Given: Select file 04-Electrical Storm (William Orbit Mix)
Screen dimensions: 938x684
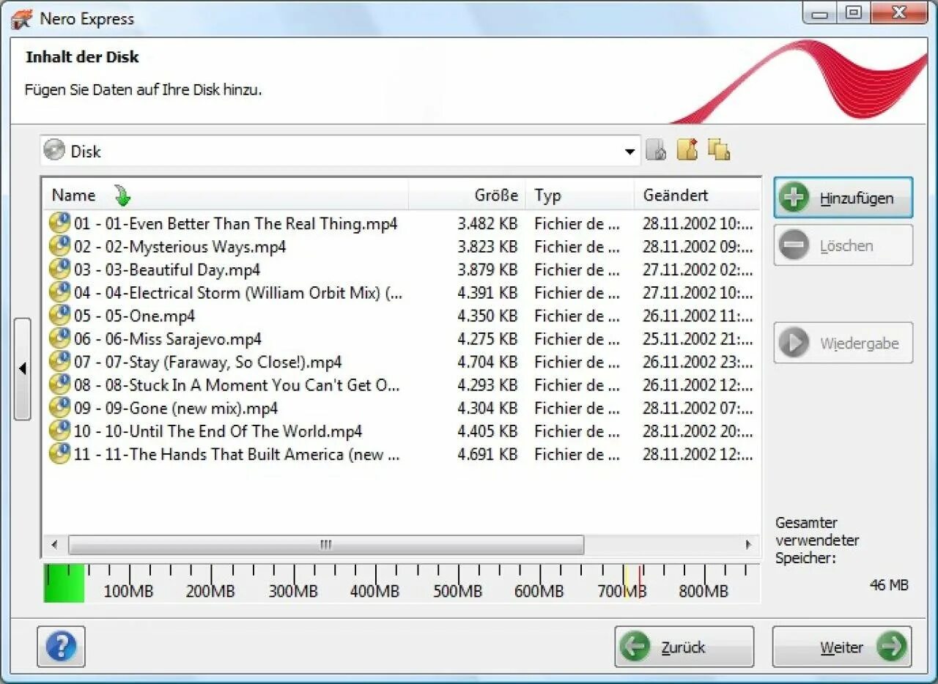Looking at the screenshot, I should [238, 293].
